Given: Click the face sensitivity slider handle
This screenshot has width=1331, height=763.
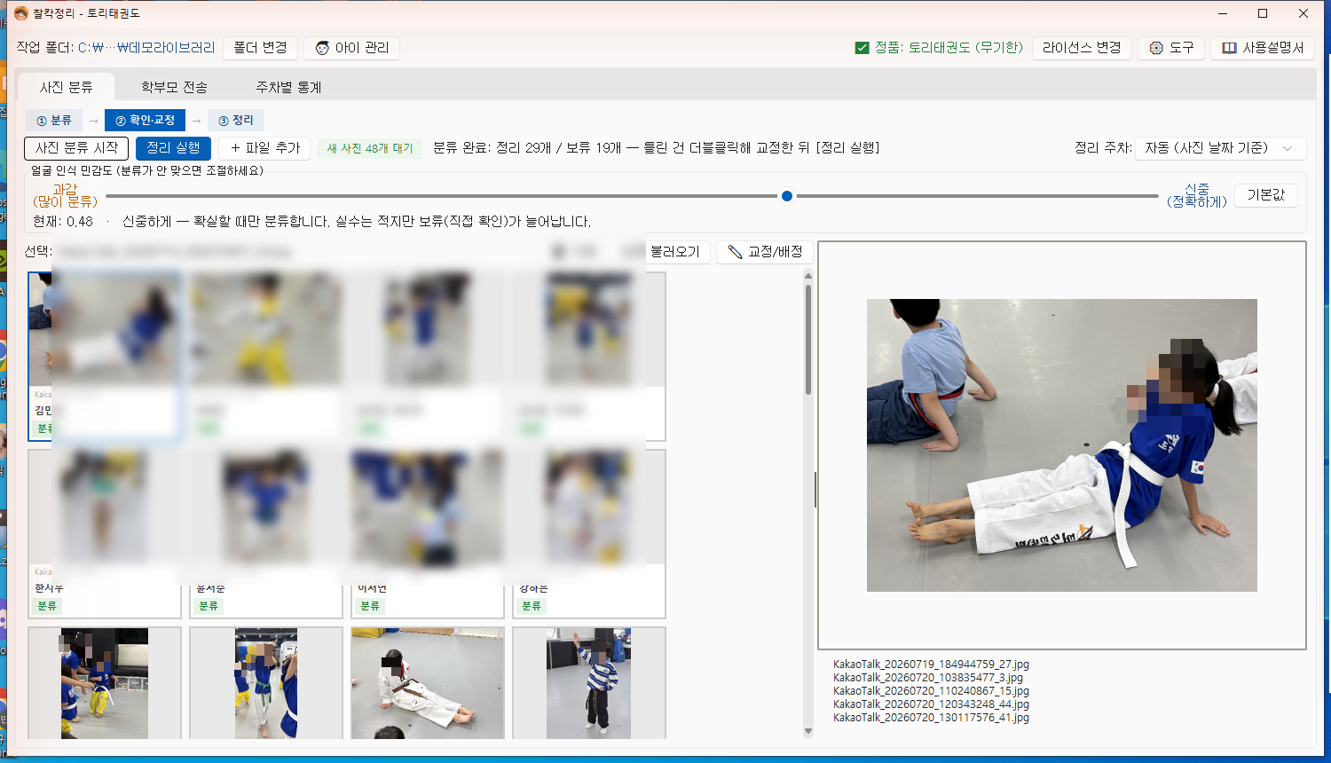Looking at the screenshot, I should click(787, 196).
